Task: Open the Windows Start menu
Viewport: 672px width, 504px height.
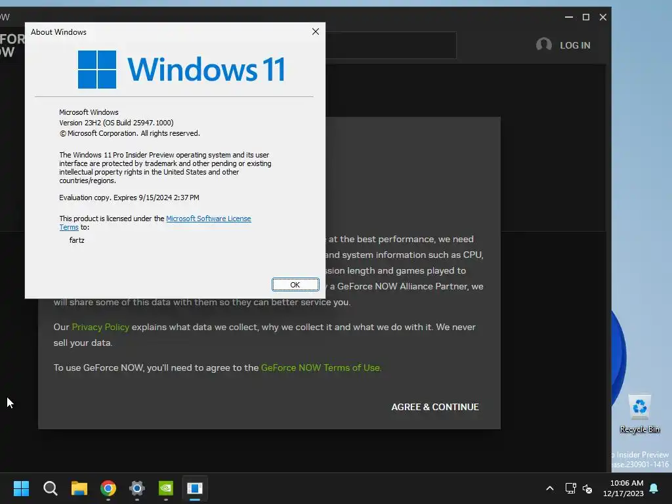Action: click(21, 488)
